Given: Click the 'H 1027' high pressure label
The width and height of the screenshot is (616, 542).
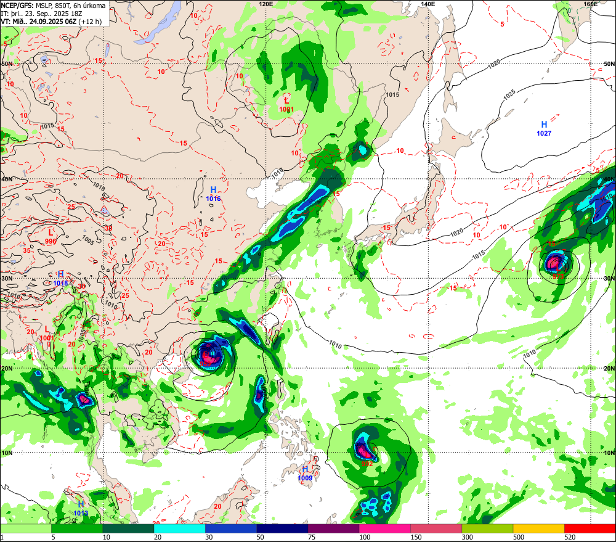Looking at the screenshot, I should click(544, 129).
